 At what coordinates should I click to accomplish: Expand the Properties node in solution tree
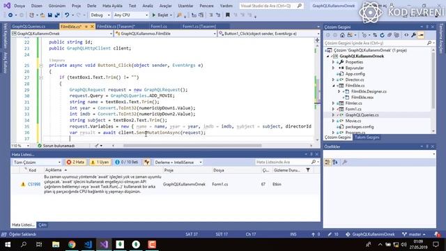333,62
